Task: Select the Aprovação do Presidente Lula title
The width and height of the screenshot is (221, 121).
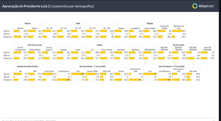Action: (25, 6)
